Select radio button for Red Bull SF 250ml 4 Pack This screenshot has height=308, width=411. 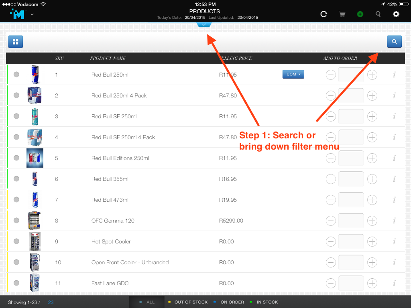pos(16,137)
